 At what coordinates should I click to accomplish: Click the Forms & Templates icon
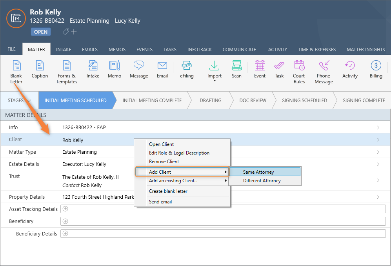point(67,66)
